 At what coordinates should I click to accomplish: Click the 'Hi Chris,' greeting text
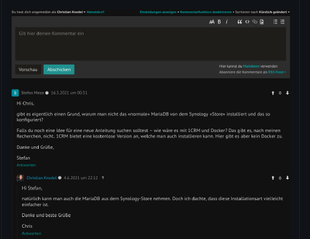(26, 103)
